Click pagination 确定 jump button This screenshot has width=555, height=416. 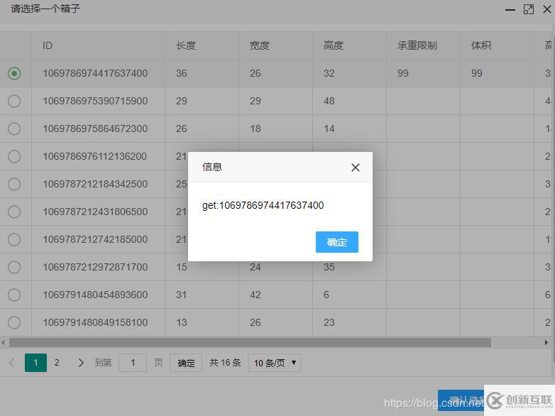click(186, 363)
